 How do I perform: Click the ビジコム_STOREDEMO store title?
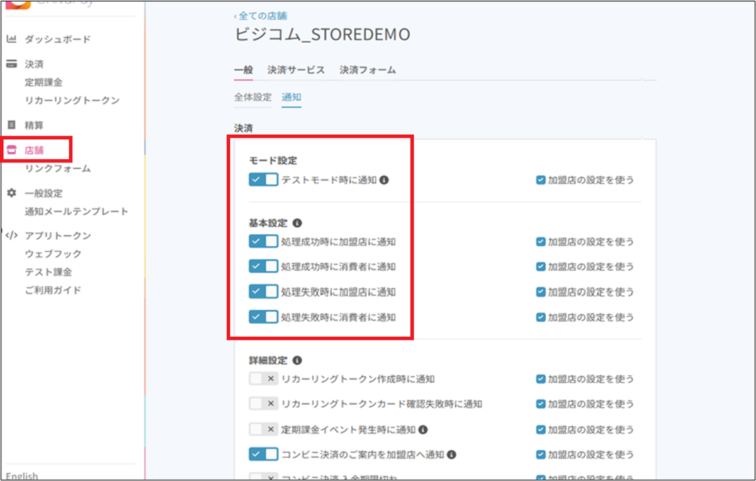point(322,35)
